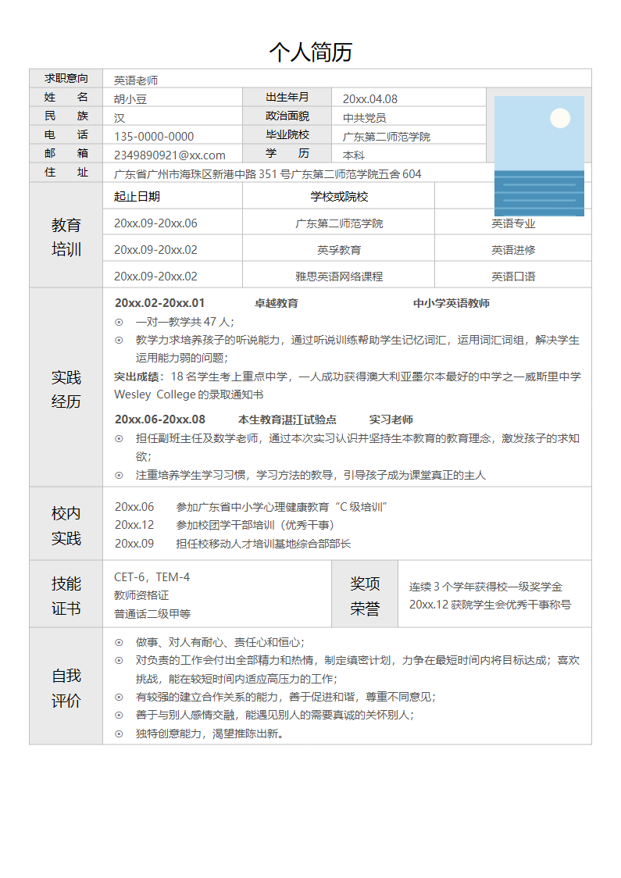The width and height of the screenshot is (621, 878).
Task: Click the 参加校团学干部培训 line
Action: (224, 525)
